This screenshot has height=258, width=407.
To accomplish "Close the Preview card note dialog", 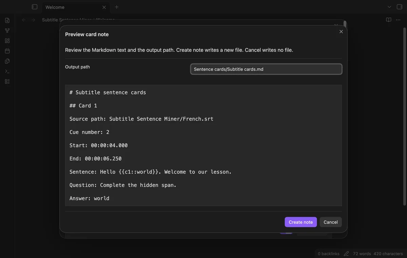I will 341,32.
